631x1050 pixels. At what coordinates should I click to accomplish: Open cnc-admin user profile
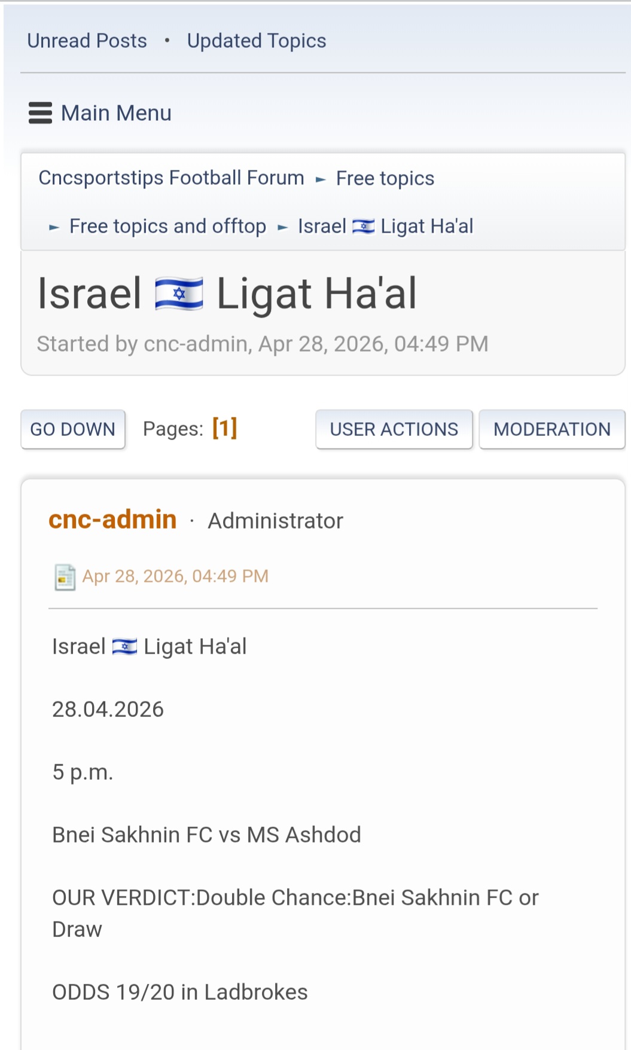[x=112, y=520]
